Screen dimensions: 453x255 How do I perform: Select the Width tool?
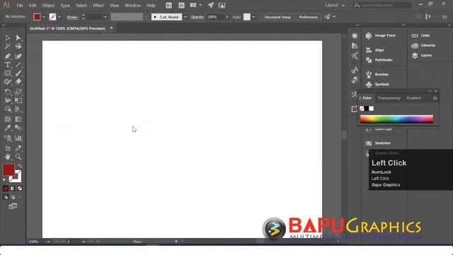(8, 101)
